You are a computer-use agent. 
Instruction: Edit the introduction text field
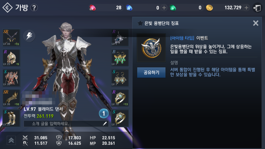(x=66, y=124)
